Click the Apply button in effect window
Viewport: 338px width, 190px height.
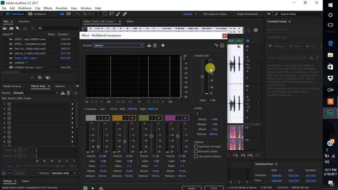point(192,188)
